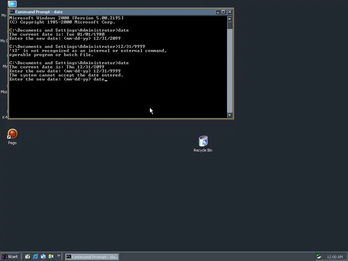The height and width of the screenshot is (261, 348).
Task: Click 'The system cannot accept the date entered.'
Action: pos(66,75)
